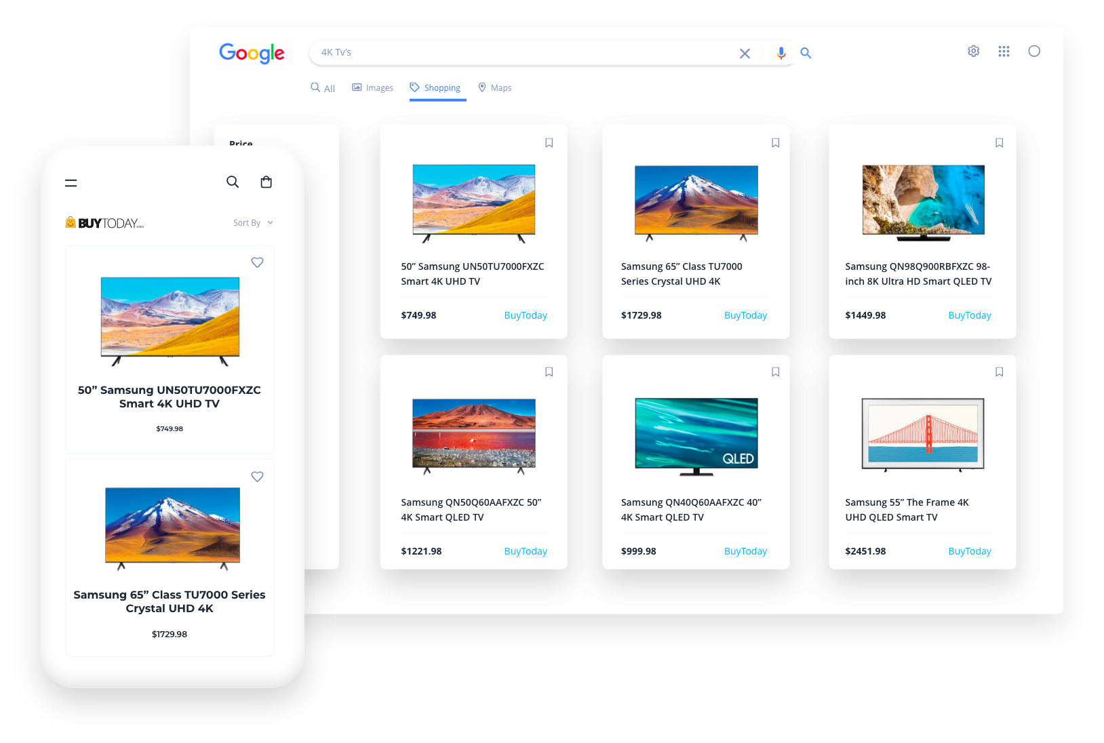Tap the 50" Samsung TV image on mobile
Screen dimensions: 1104x743
[x=170, y=321]
